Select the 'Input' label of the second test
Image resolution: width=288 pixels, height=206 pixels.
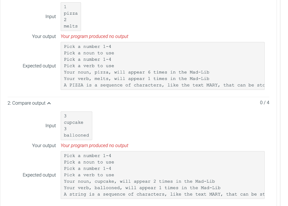pyautogui.click(x=51, y=126)
